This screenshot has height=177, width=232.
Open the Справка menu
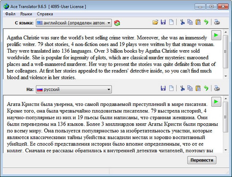click(x=45, y=14)
